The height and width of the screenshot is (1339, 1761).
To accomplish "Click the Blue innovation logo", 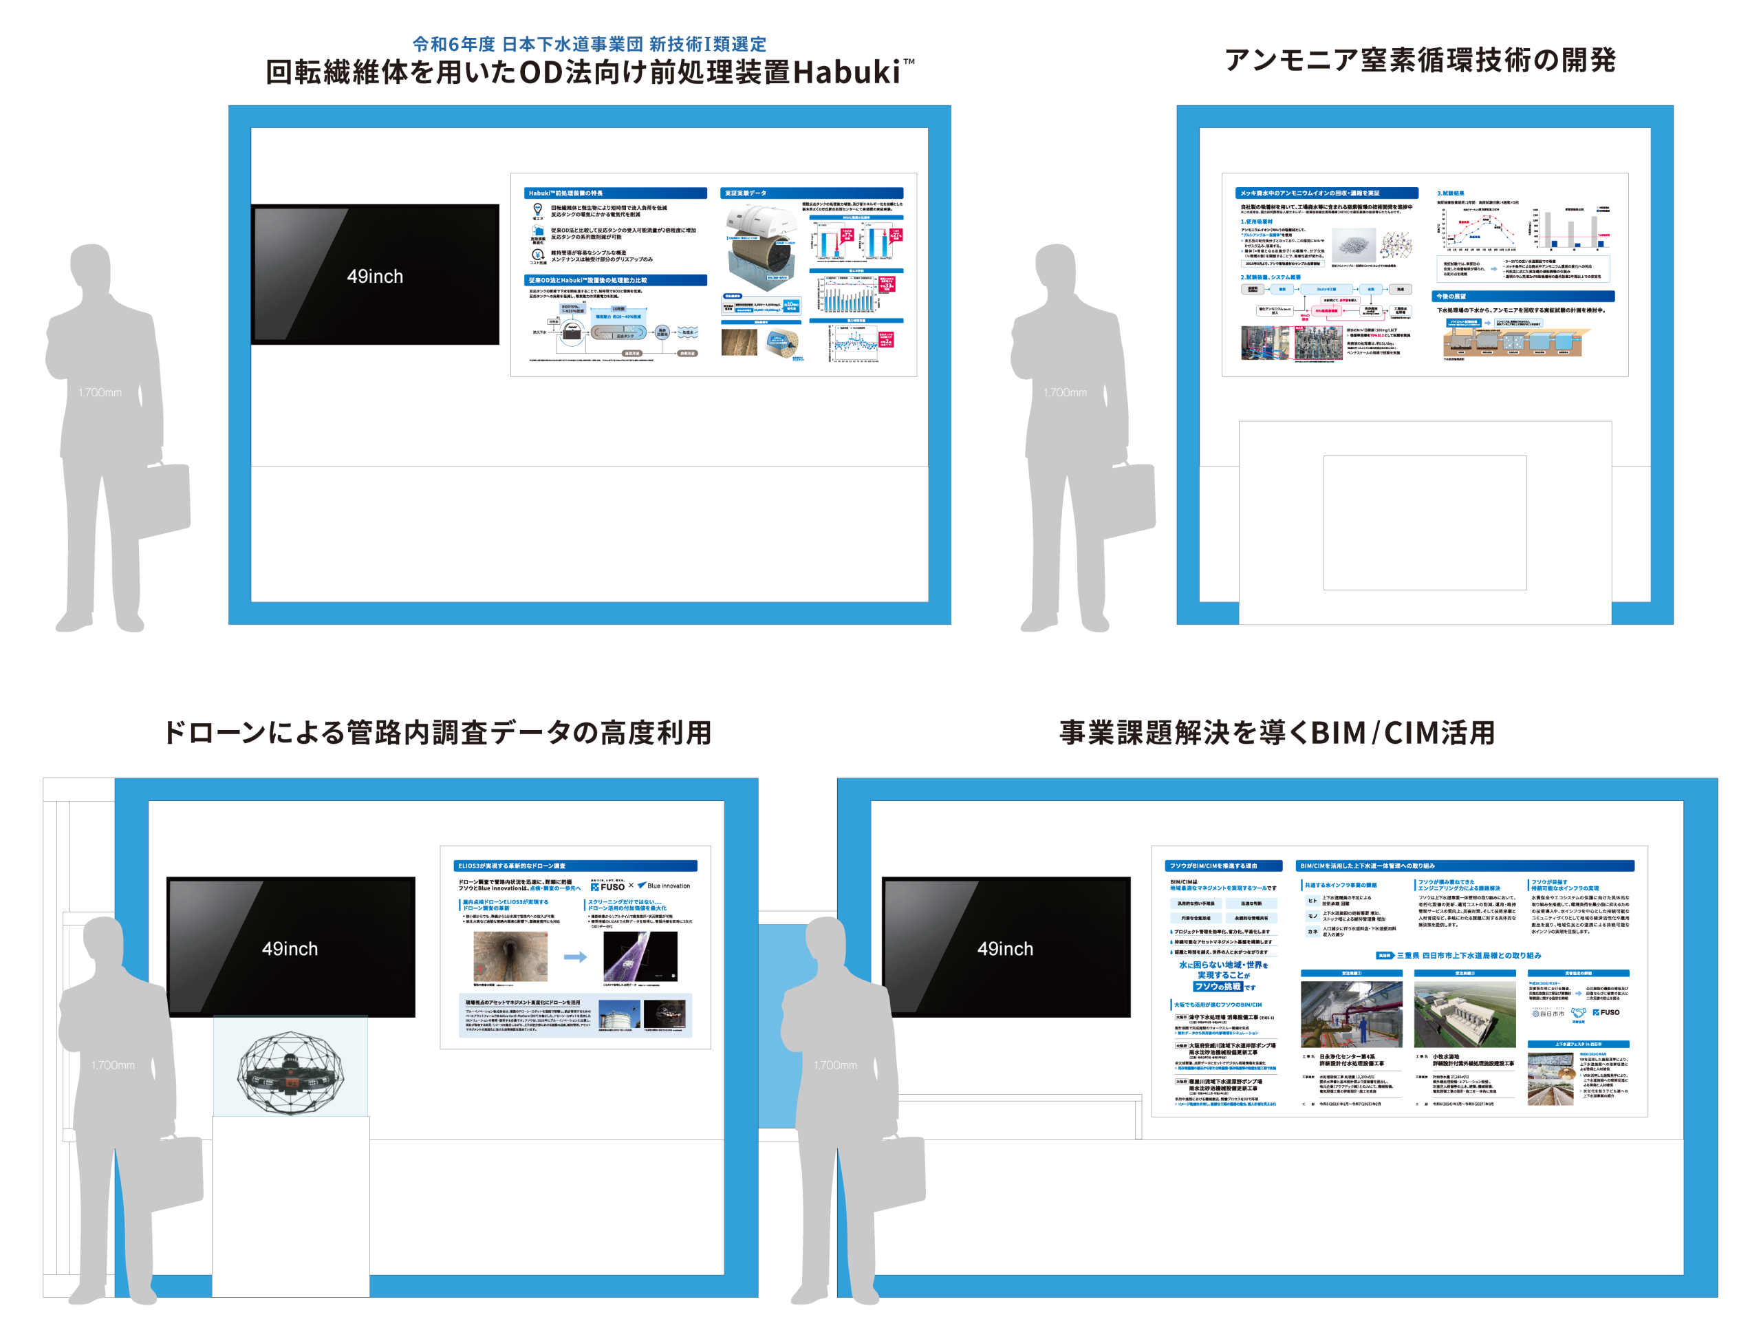I will pos(664,886).
